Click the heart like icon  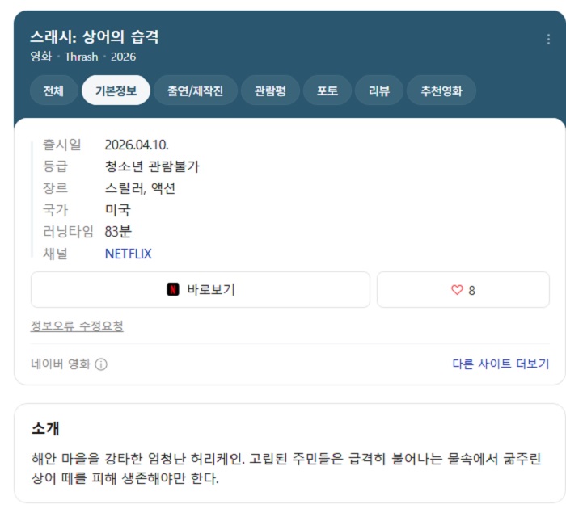[x=457, y=290]
